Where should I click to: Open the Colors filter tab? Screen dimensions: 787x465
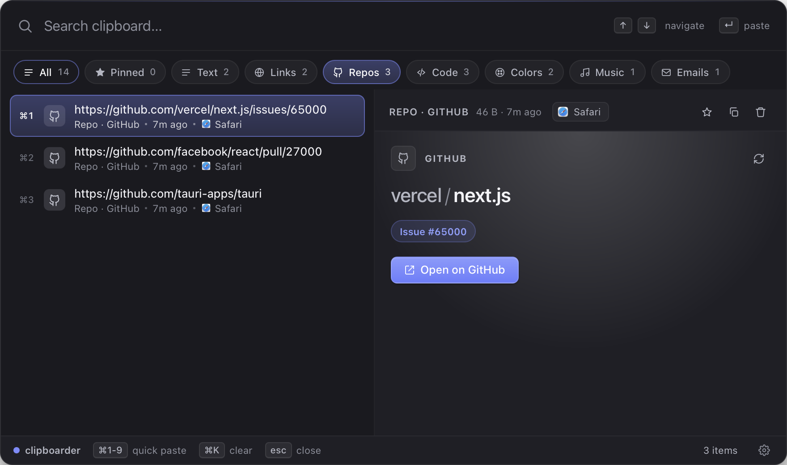[x=524, y=72]
